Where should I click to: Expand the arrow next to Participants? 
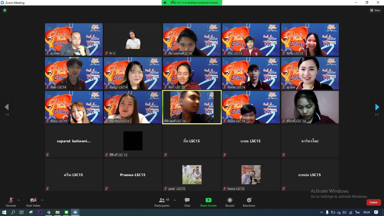[174, 200]
